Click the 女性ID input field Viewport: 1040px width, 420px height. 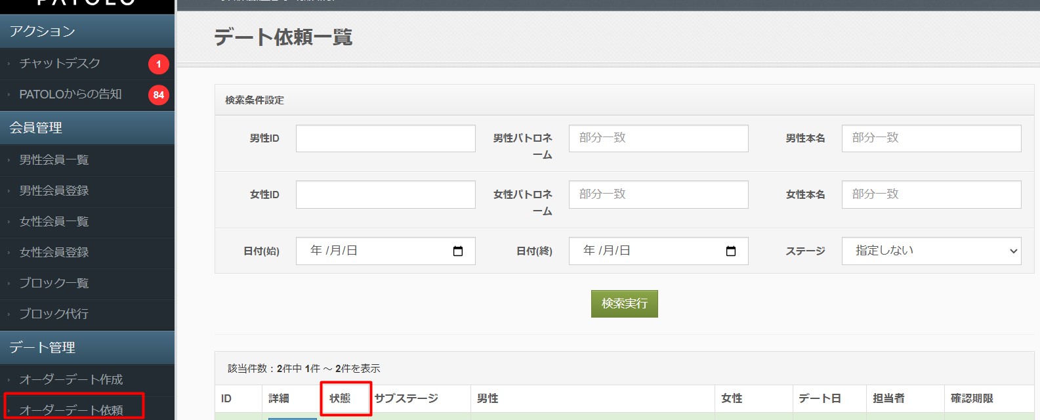point(386,195)
